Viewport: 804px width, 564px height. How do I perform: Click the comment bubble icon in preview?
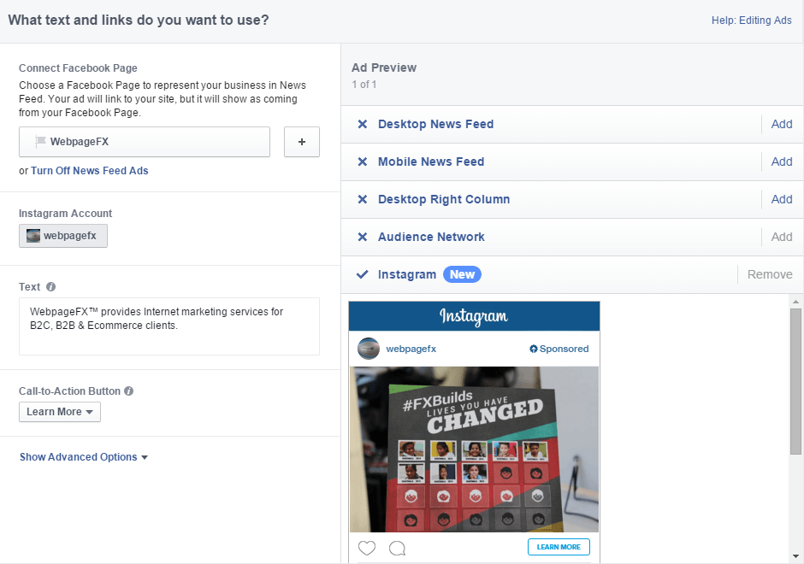tap(397, 548)
